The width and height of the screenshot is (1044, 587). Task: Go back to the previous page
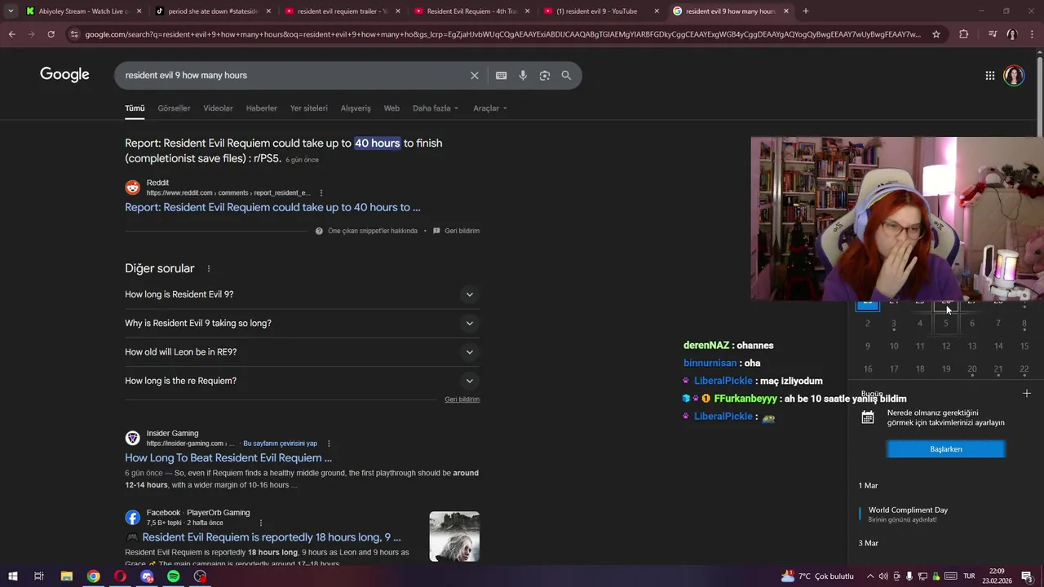coord(11,34)
